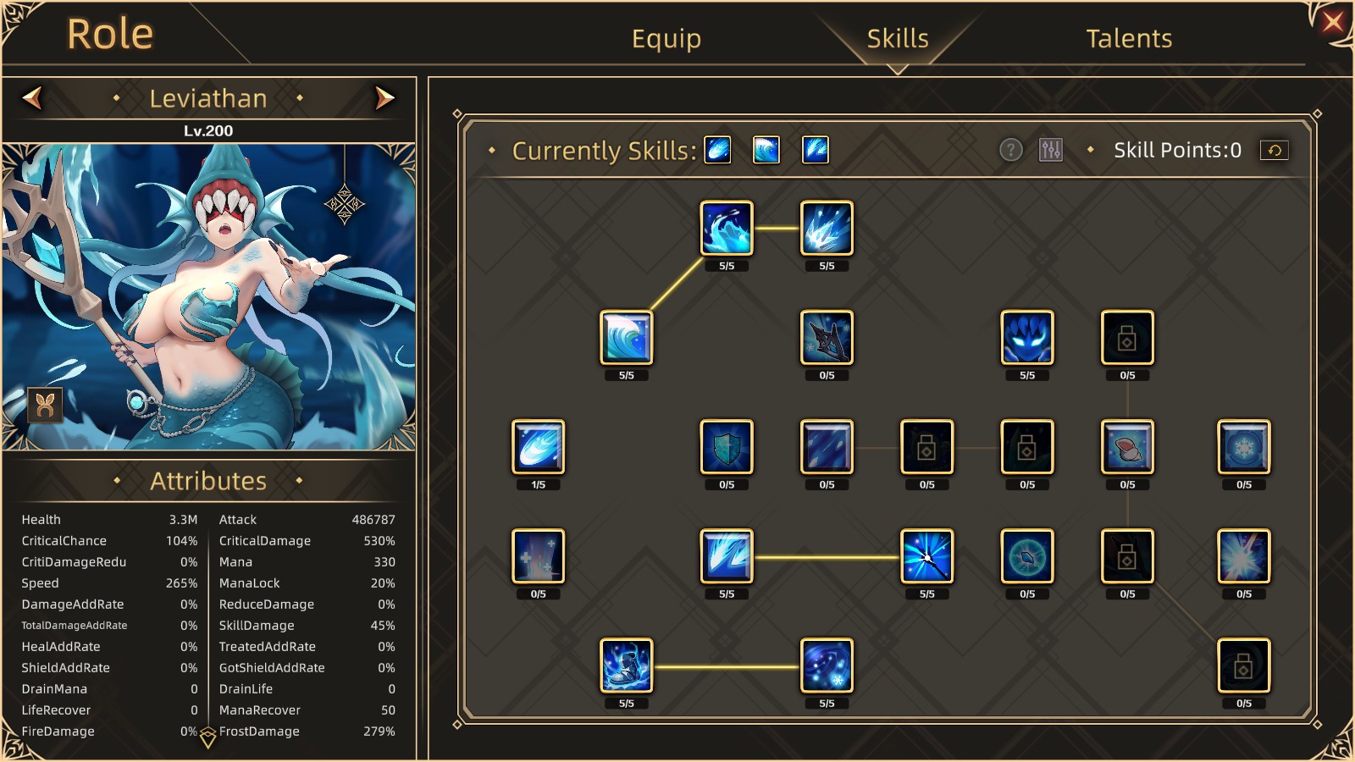Select the ice boots skill icon

(x=627, y=665)
